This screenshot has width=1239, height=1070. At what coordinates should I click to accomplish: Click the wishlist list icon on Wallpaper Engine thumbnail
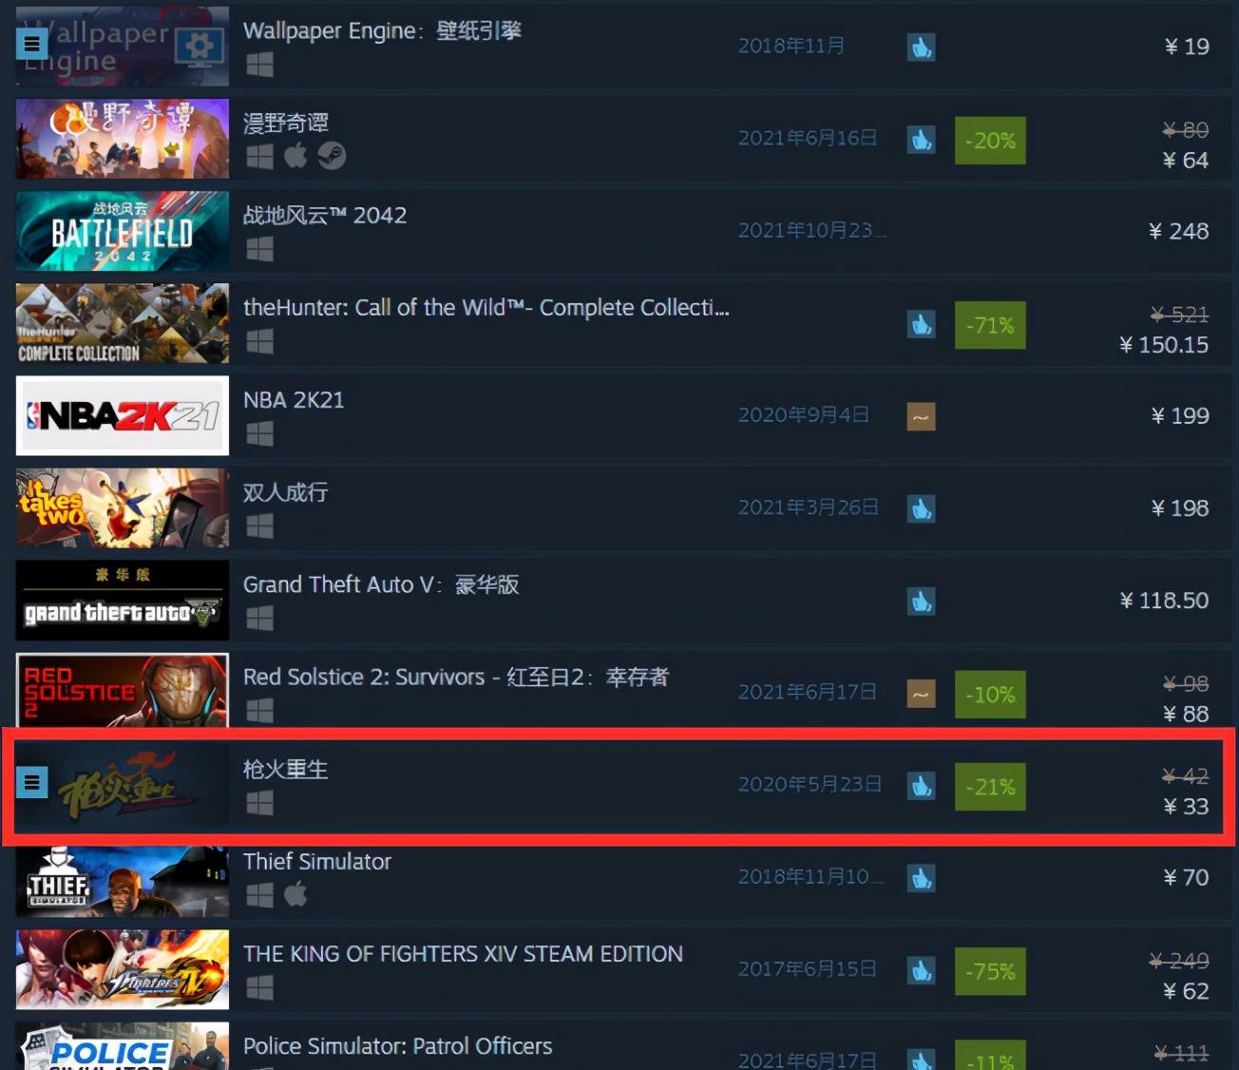32,44
